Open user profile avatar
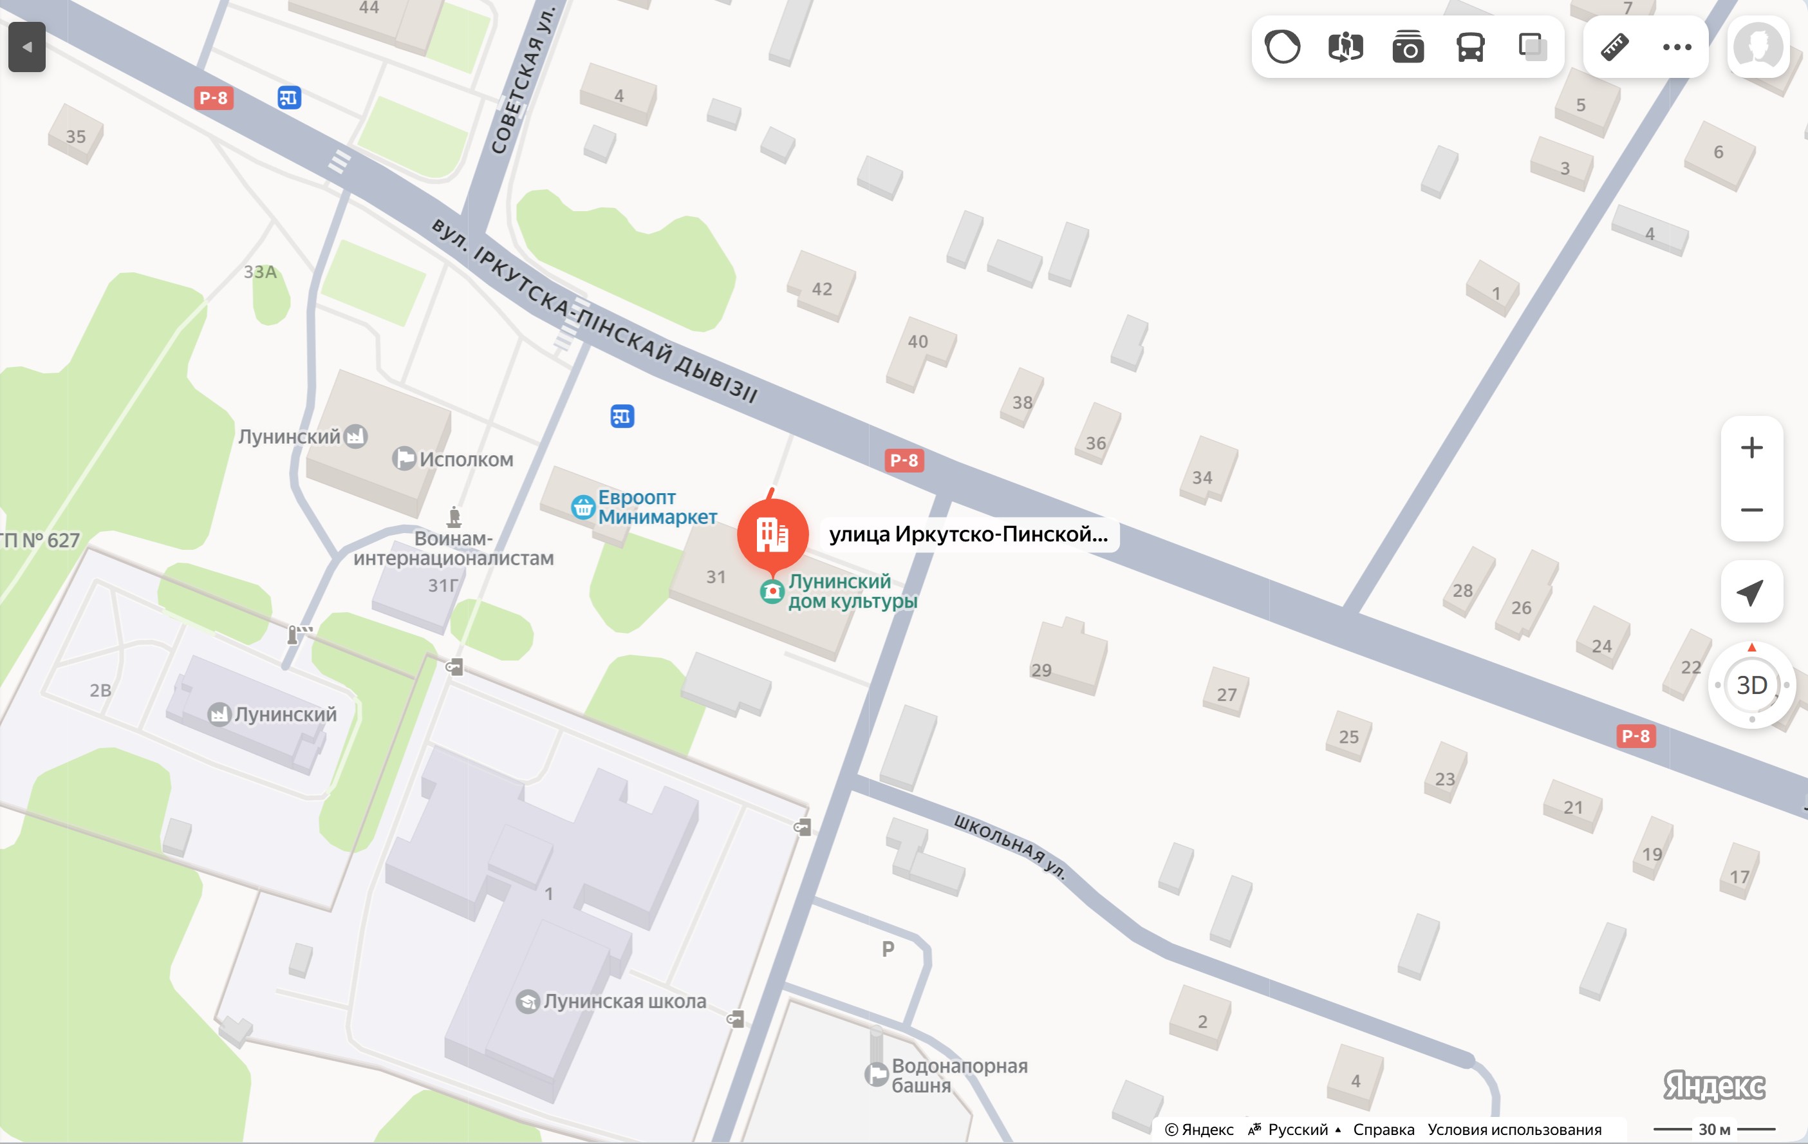The width and height of the screenshot is (1808, 1144). 1758,48
